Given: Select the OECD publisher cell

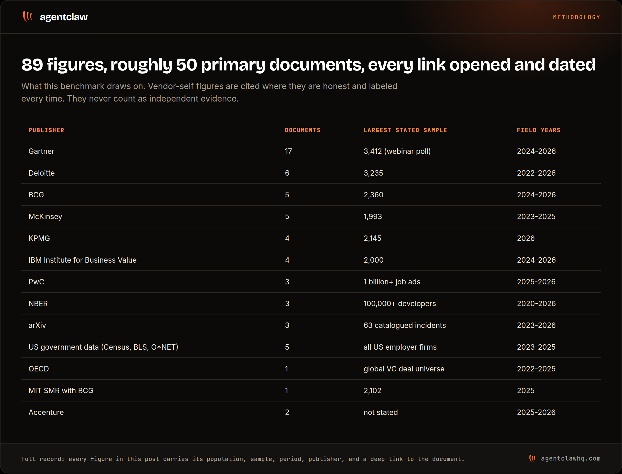Looking at the screenshot, I should [39, 369].
